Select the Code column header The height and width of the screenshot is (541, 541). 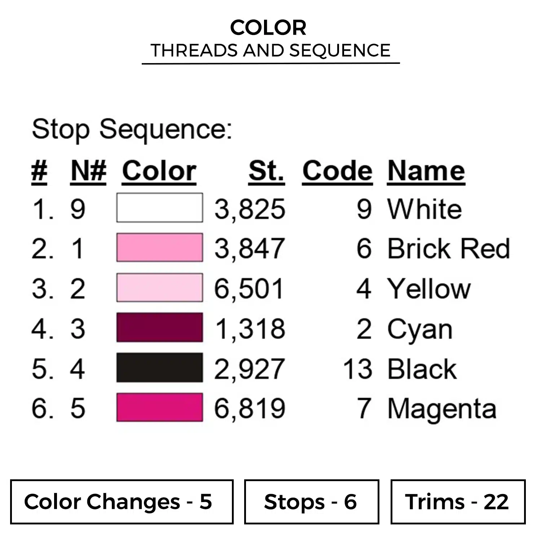[337, 171]
